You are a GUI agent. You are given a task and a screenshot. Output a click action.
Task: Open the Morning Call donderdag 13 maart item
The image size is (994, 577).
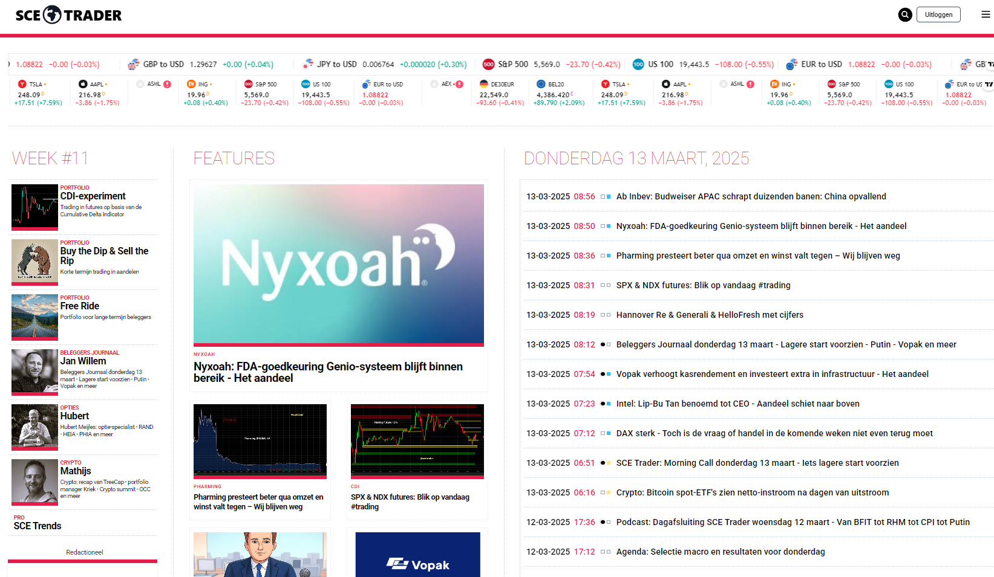point(757,463)
